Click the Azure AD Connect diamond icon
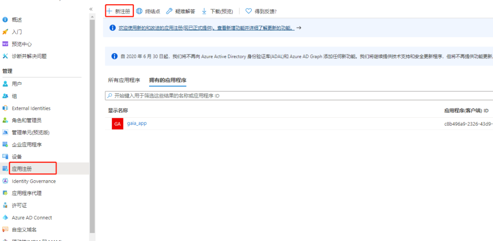 [x=5, y=217]
